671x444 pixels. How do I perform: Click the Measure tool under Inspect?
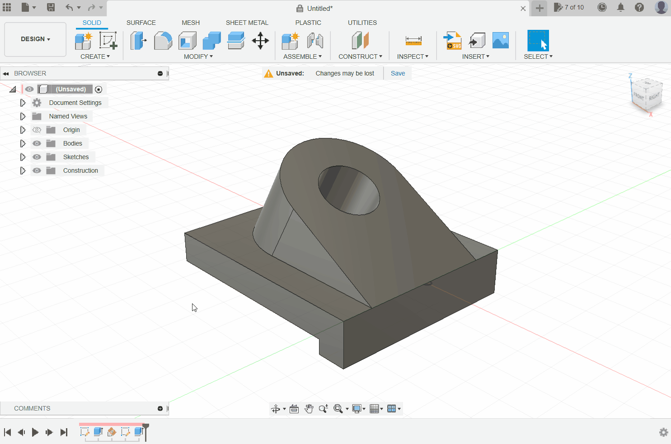click(x=413, y=41)
